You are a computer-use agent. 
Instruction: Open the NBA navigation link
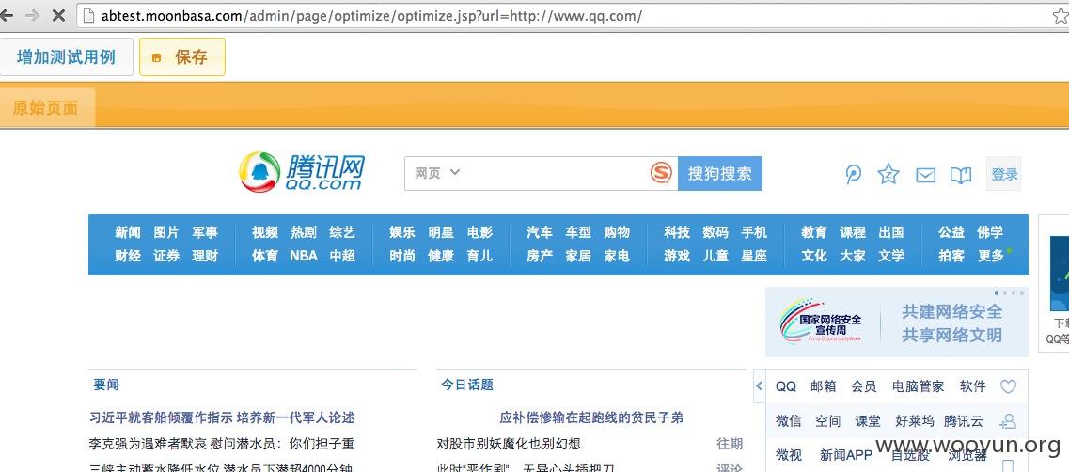coord(304,256)
